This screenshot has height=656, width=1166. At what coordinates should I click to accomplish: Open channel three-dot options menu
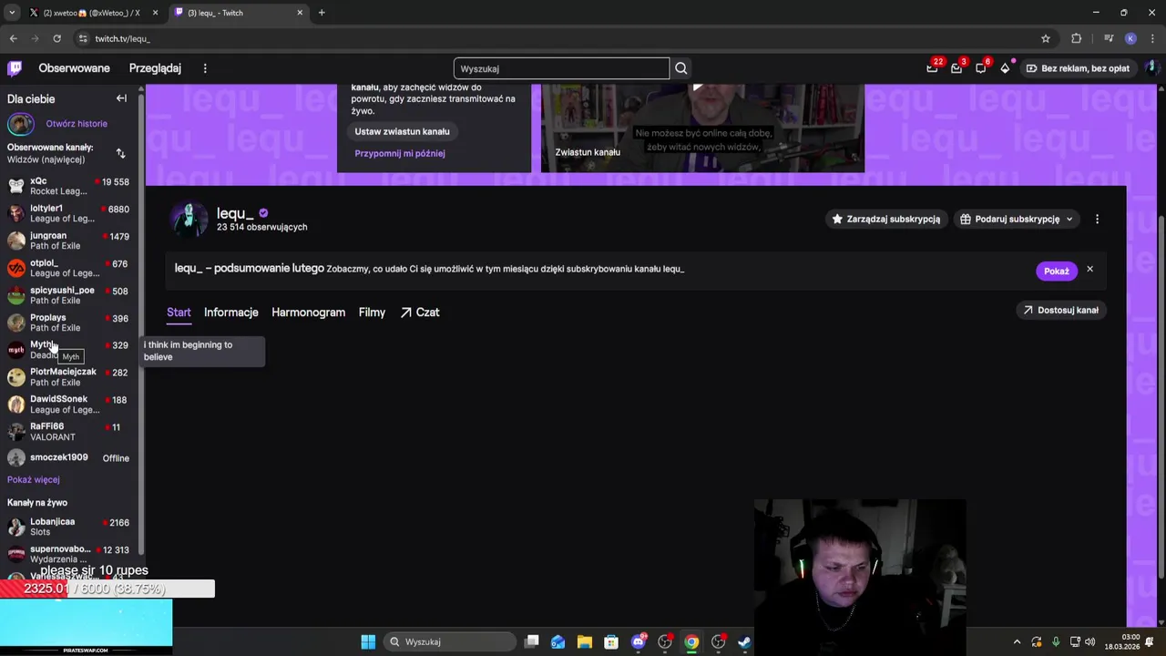click(x=1097, y=219)
